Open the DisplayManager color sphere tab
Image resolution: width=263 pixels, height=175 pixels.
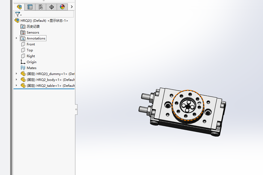click(62, 7)
